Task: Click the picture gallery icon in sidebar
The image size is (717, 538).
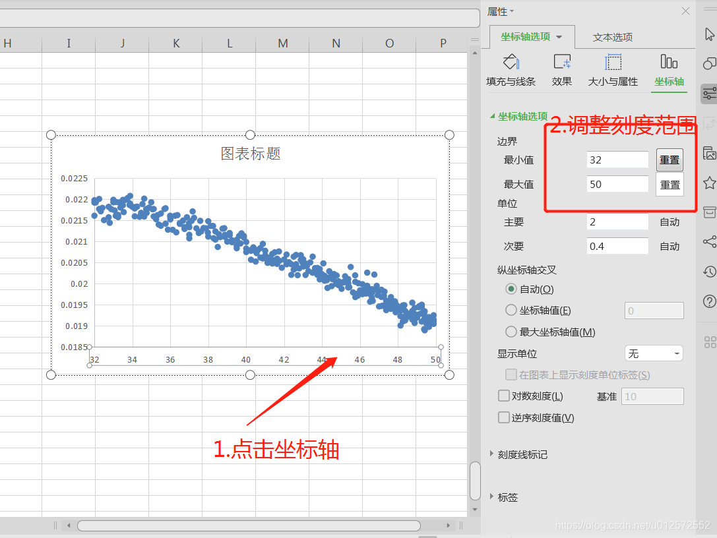Action: pyautogui.click(x=709, y=153)
